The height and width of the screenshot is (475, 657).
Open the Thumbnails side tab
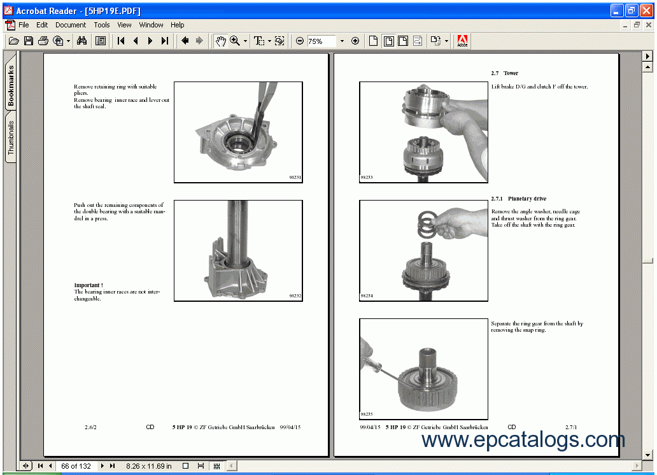11,138
